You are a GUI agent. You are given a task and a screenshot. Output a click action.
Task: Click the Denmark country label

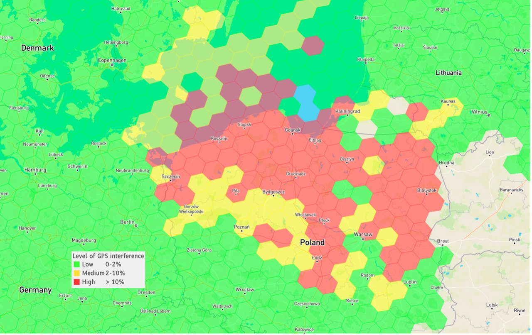coord(37,48)
